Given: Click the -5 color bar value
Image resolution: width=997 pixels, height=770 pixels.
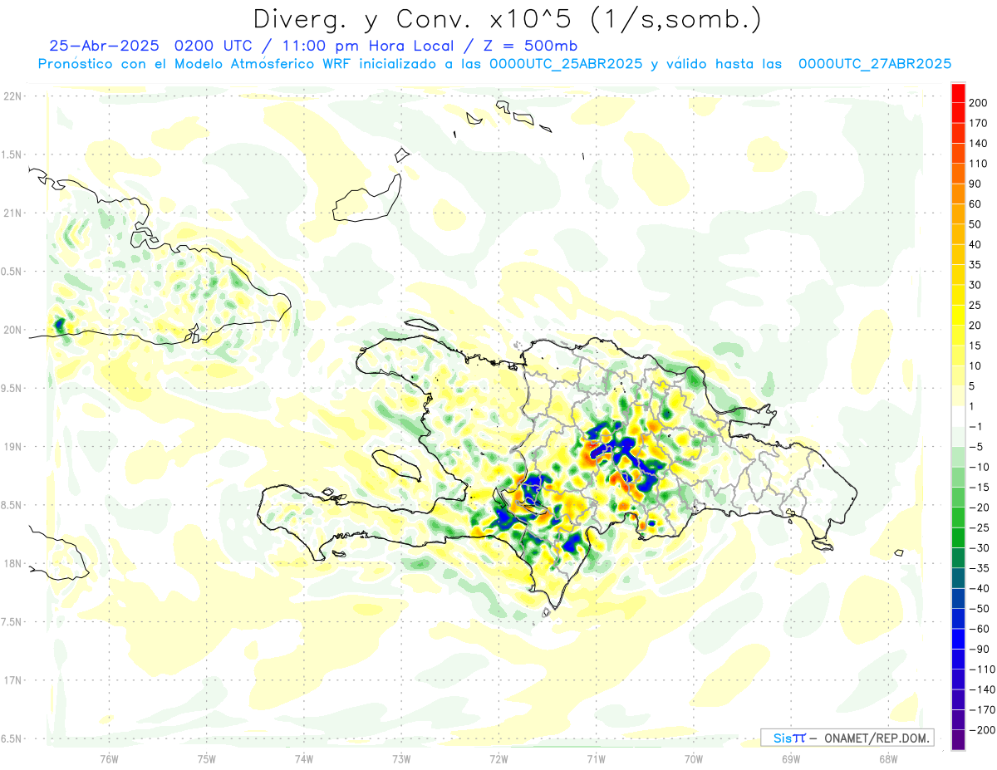Looking at the screenshot, I should [978, 447].
